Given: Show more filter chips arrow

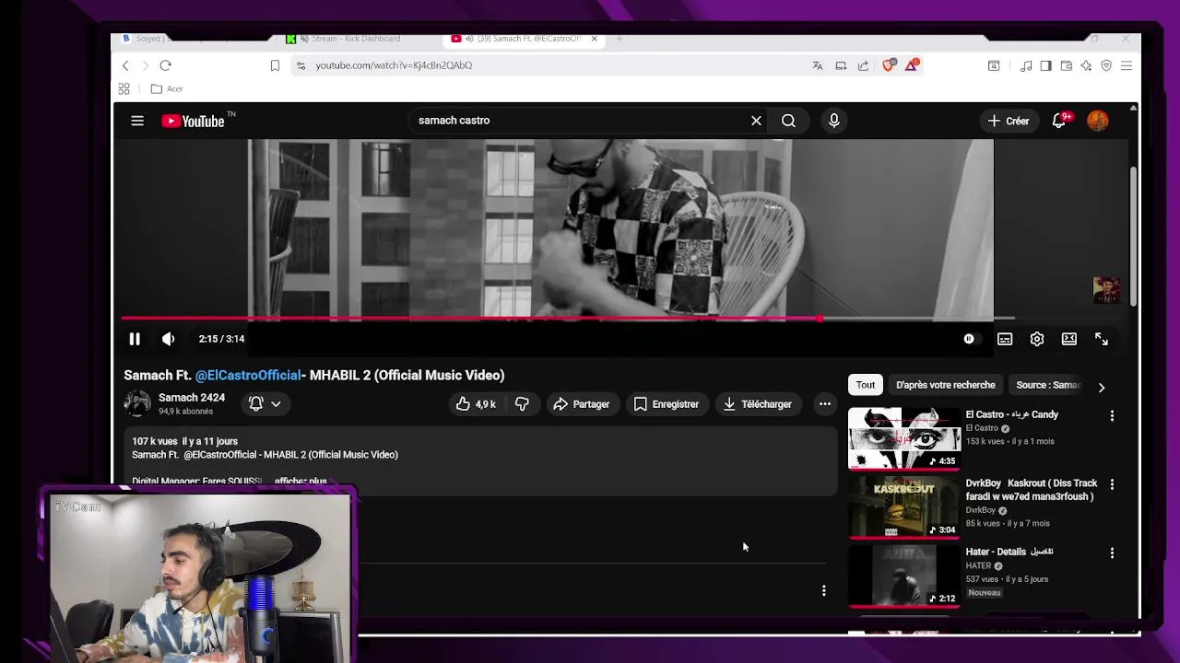Looking at the screenshot, I should point(1101,388).
